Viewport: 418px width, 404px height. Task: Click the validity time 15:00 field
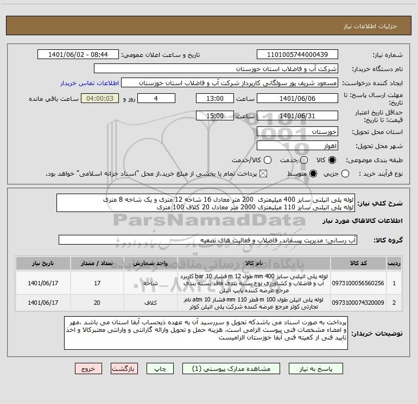tap(215, 116)
